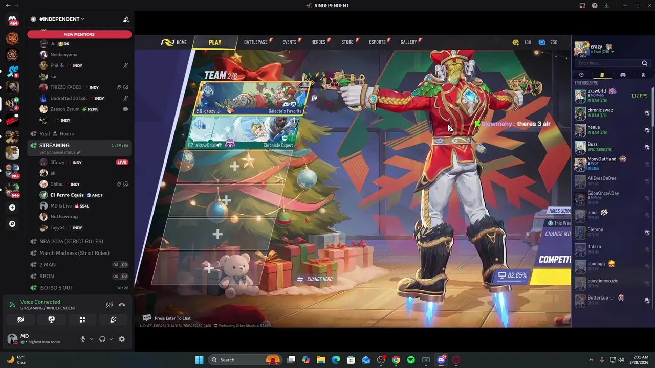Click the friends search magnifier icon
655x368 pixels.
645,63
